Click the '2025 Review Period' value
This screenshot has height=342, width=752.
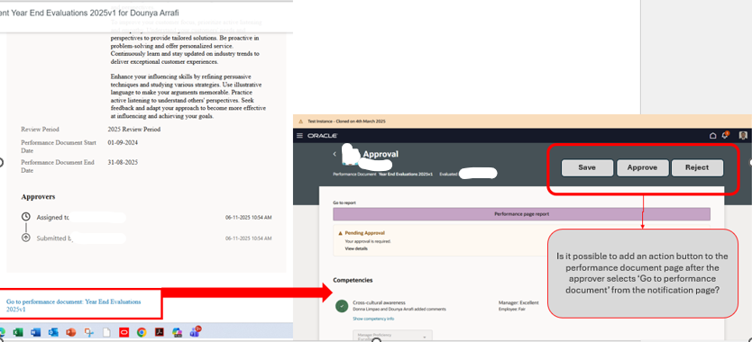(133, 130)
